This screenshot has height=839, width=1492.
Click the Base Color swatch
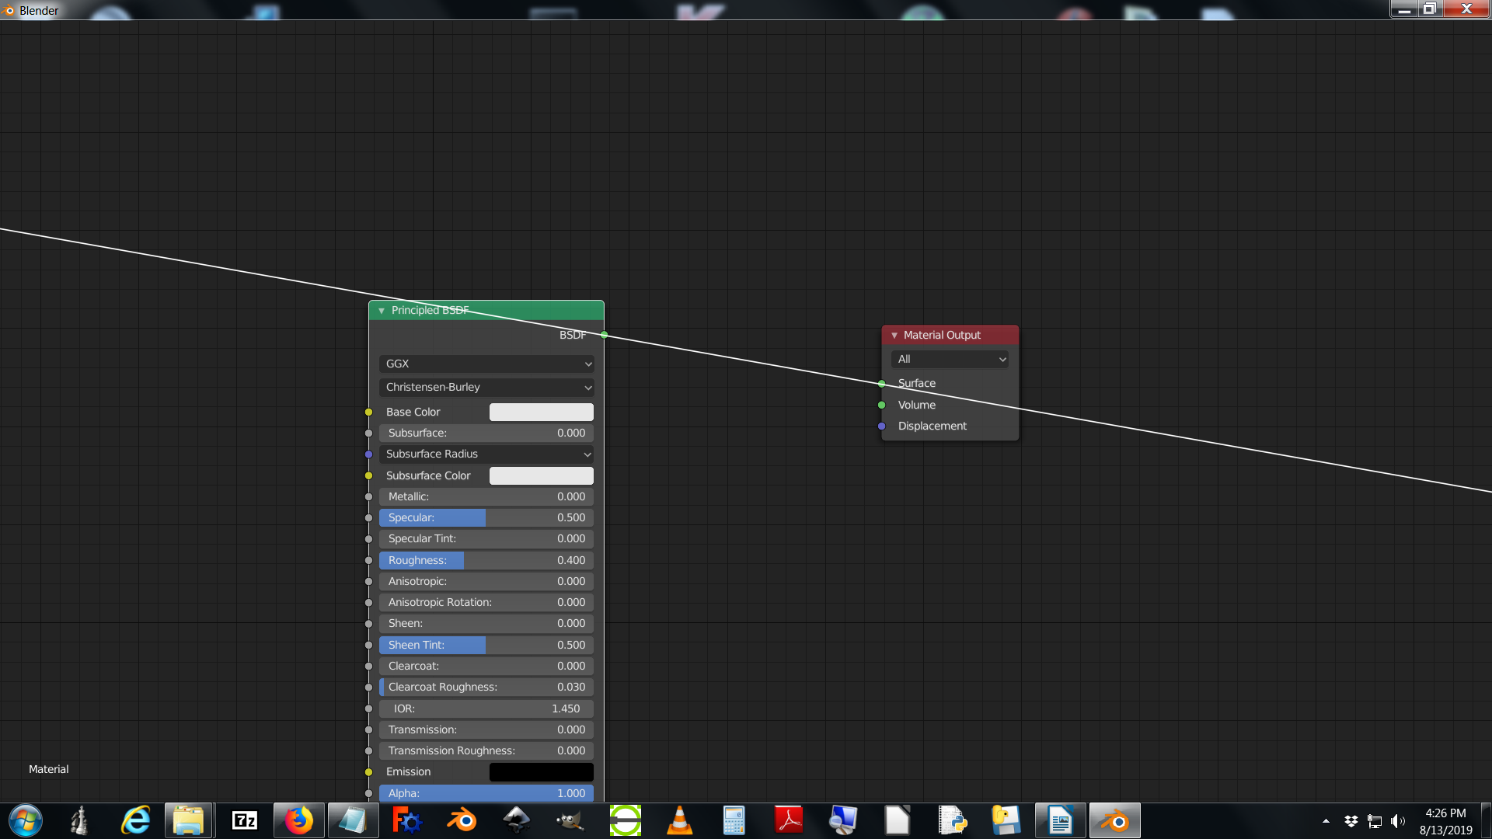[x=541, y=412]
